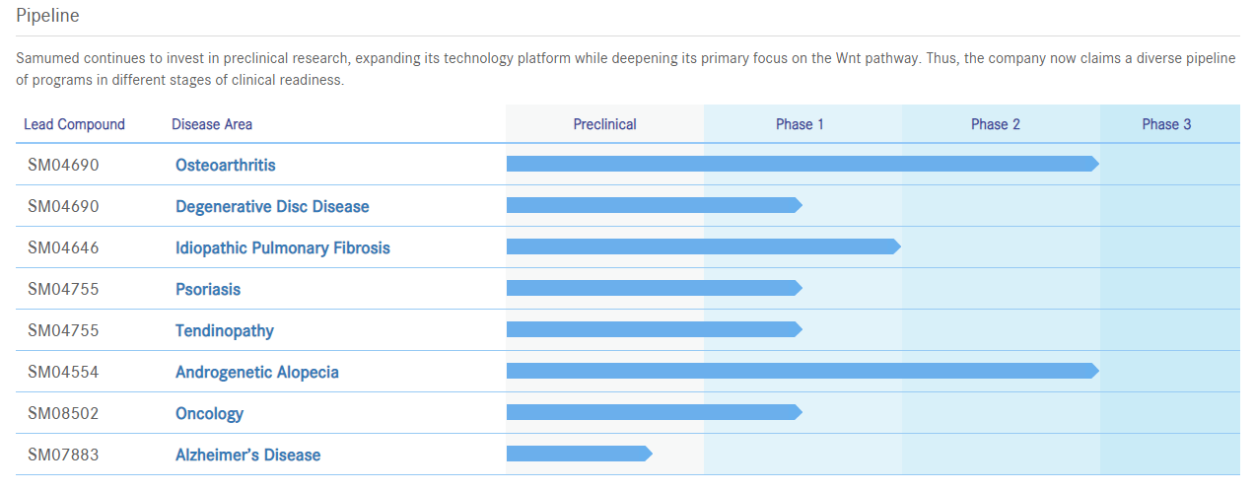
Task: Click the Idiopathic Pulmonary Fibrosis progress bar
Action: click(x=703, y=246)
